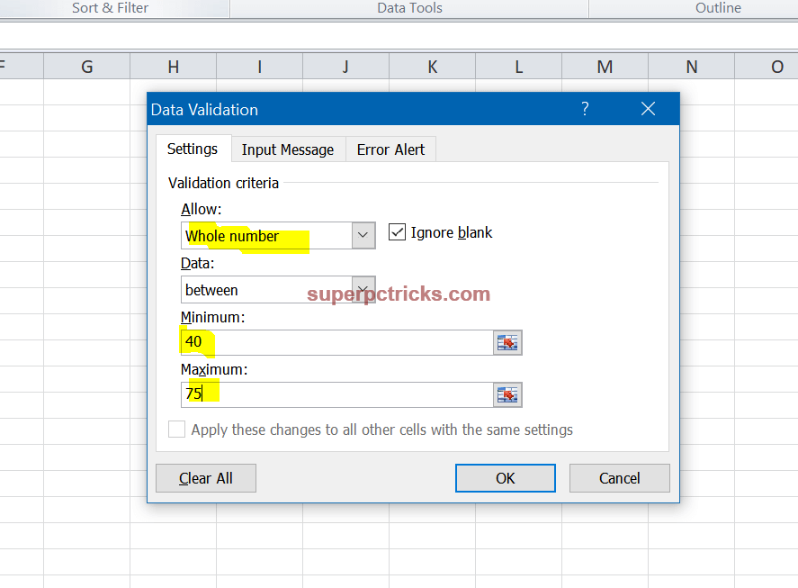
Task: Open the Data Tools ribbon group
Action: coord(409,8)
